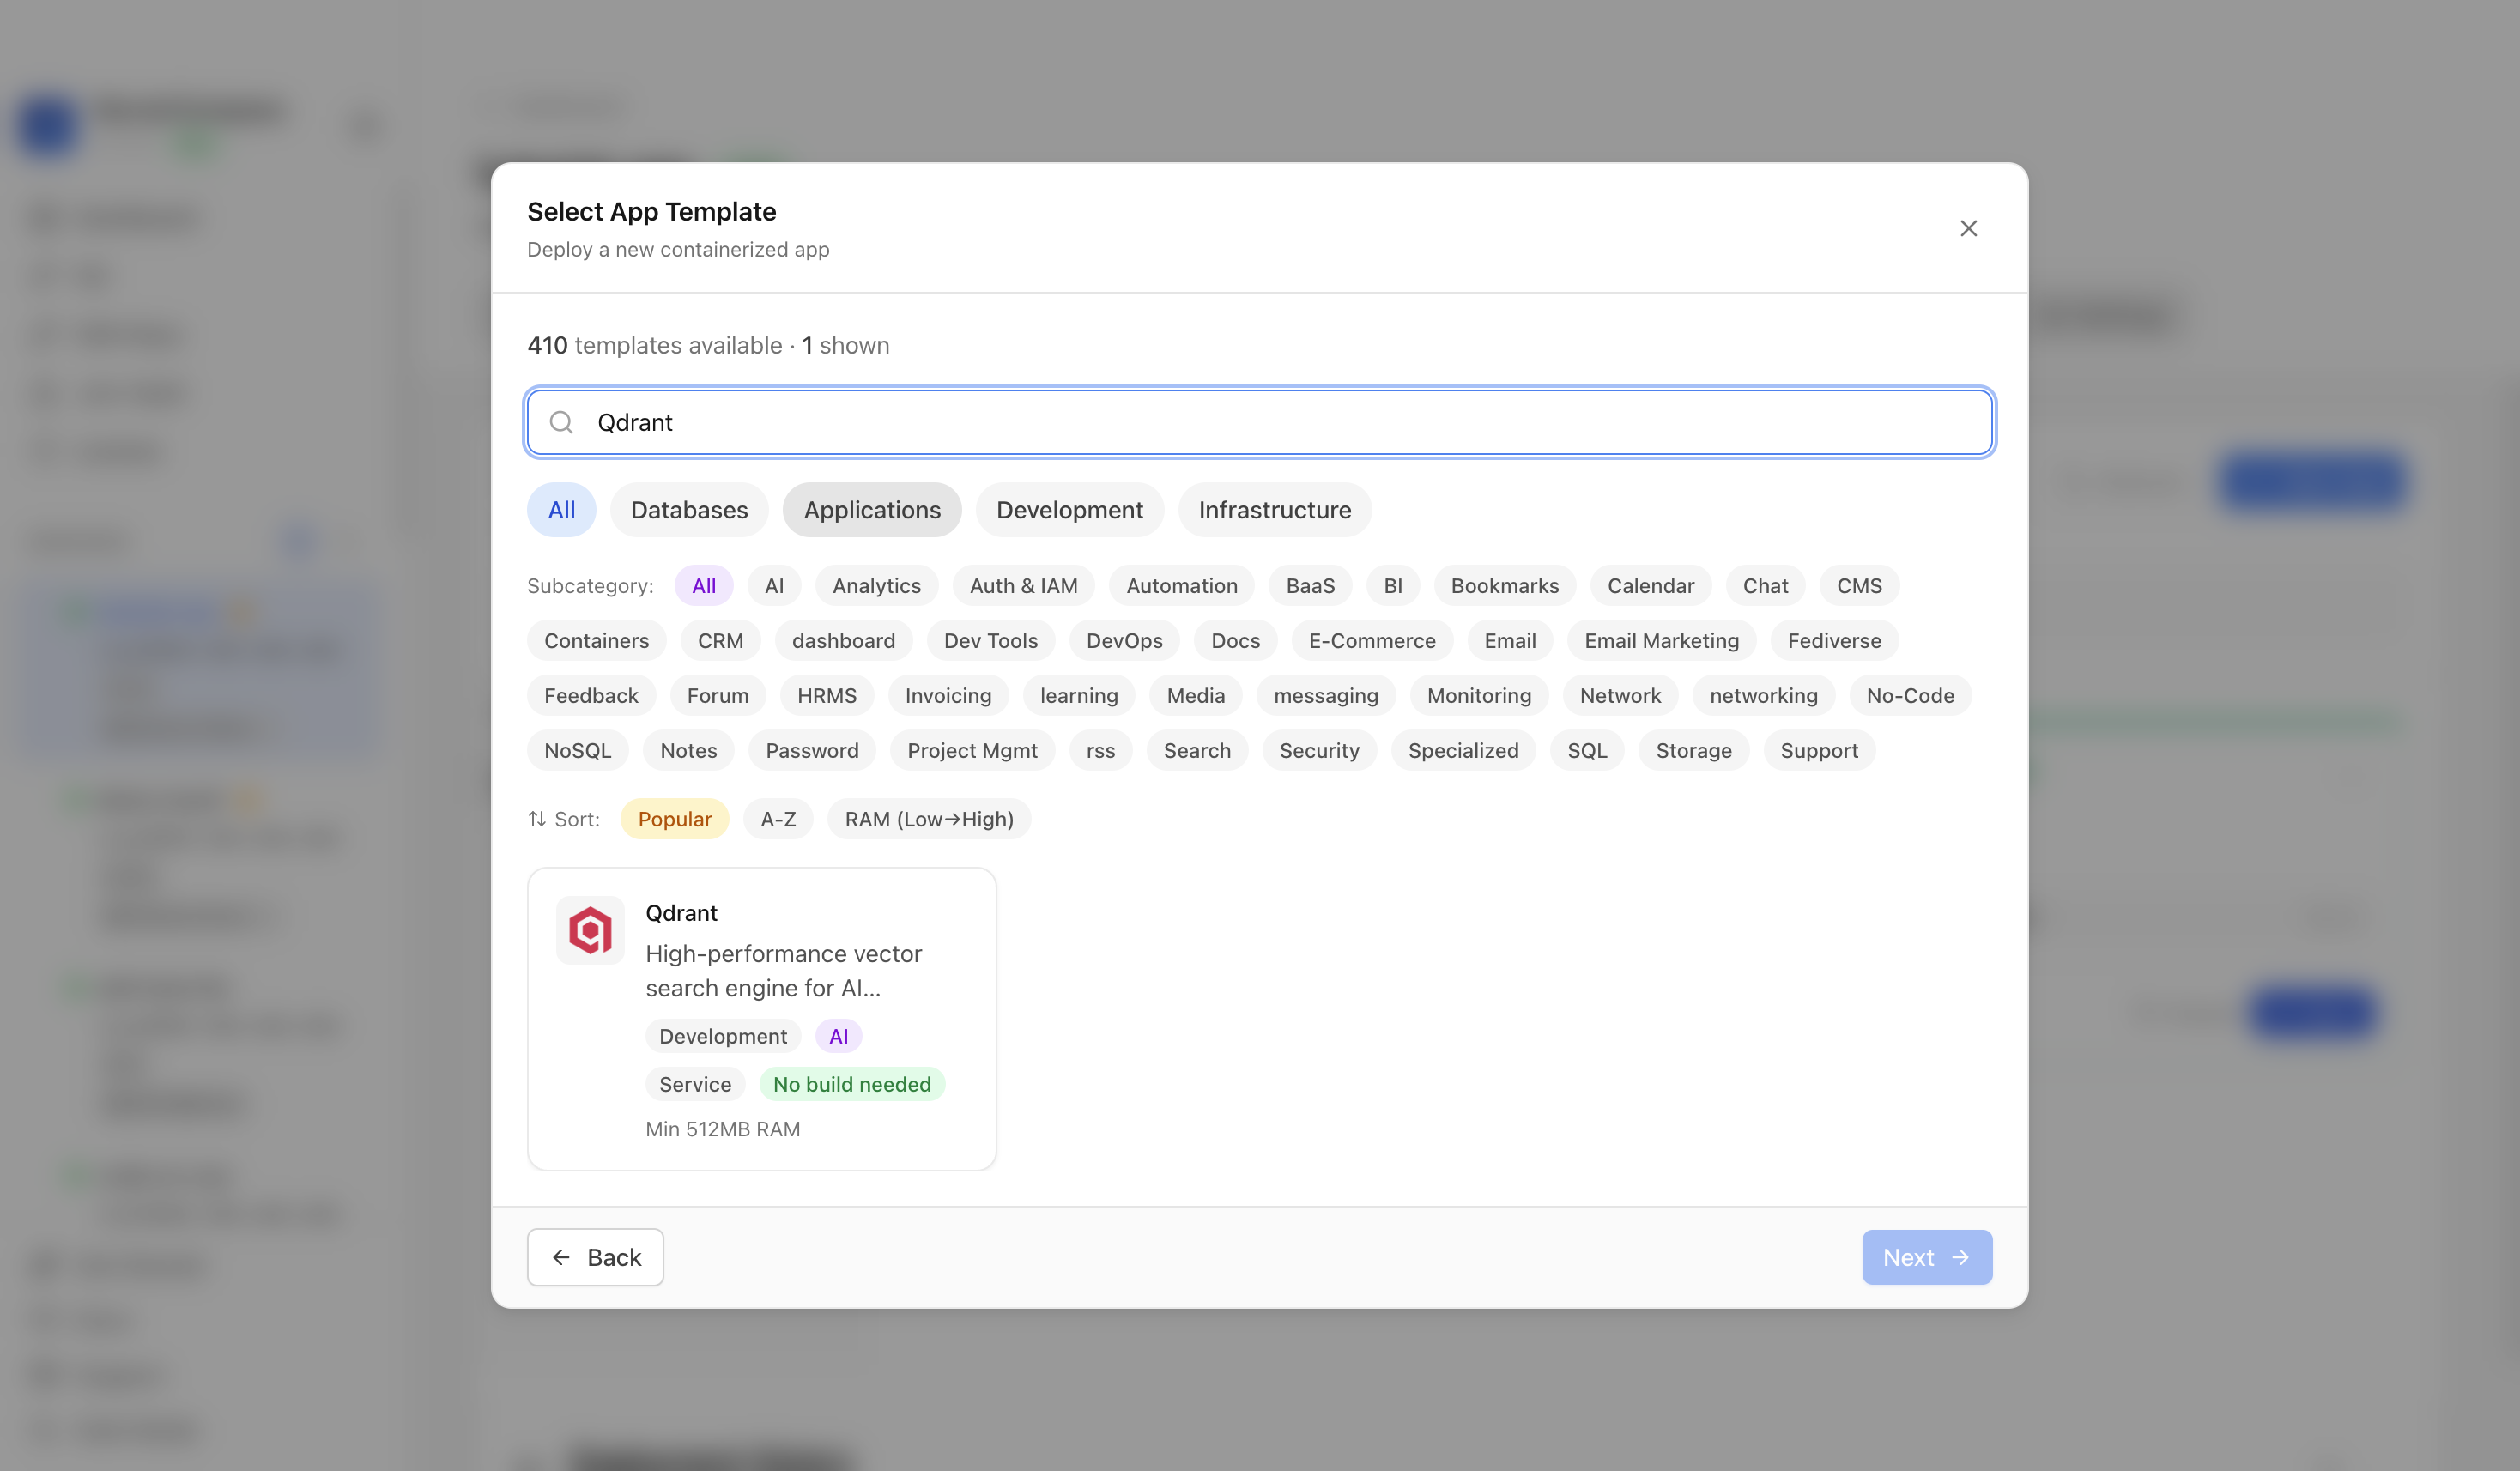Select the Qdrant template card
Viewport: 2520px width, 1471px height.
point(761,1019)
